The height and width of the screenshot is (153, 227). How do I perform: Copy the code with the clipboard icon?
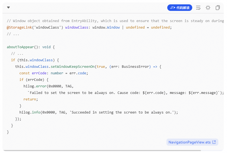(217, 8)
